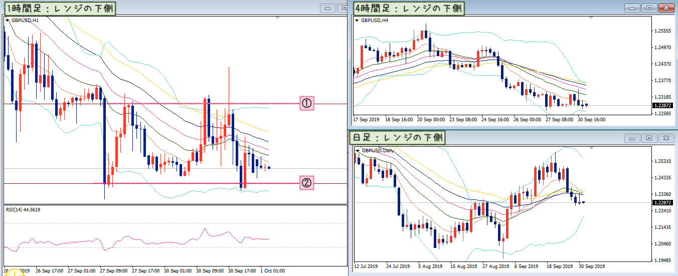The width and height of the screenshot is (678, 276).
Task: Click the 27 Sep 08:00 label on H4 time axis
Action: click(x=559, y=120)
